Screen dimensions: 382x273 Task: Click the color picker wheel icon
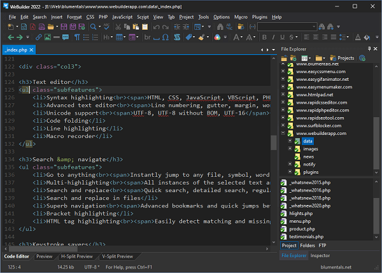pyautogui.click(x=217, y=38)
